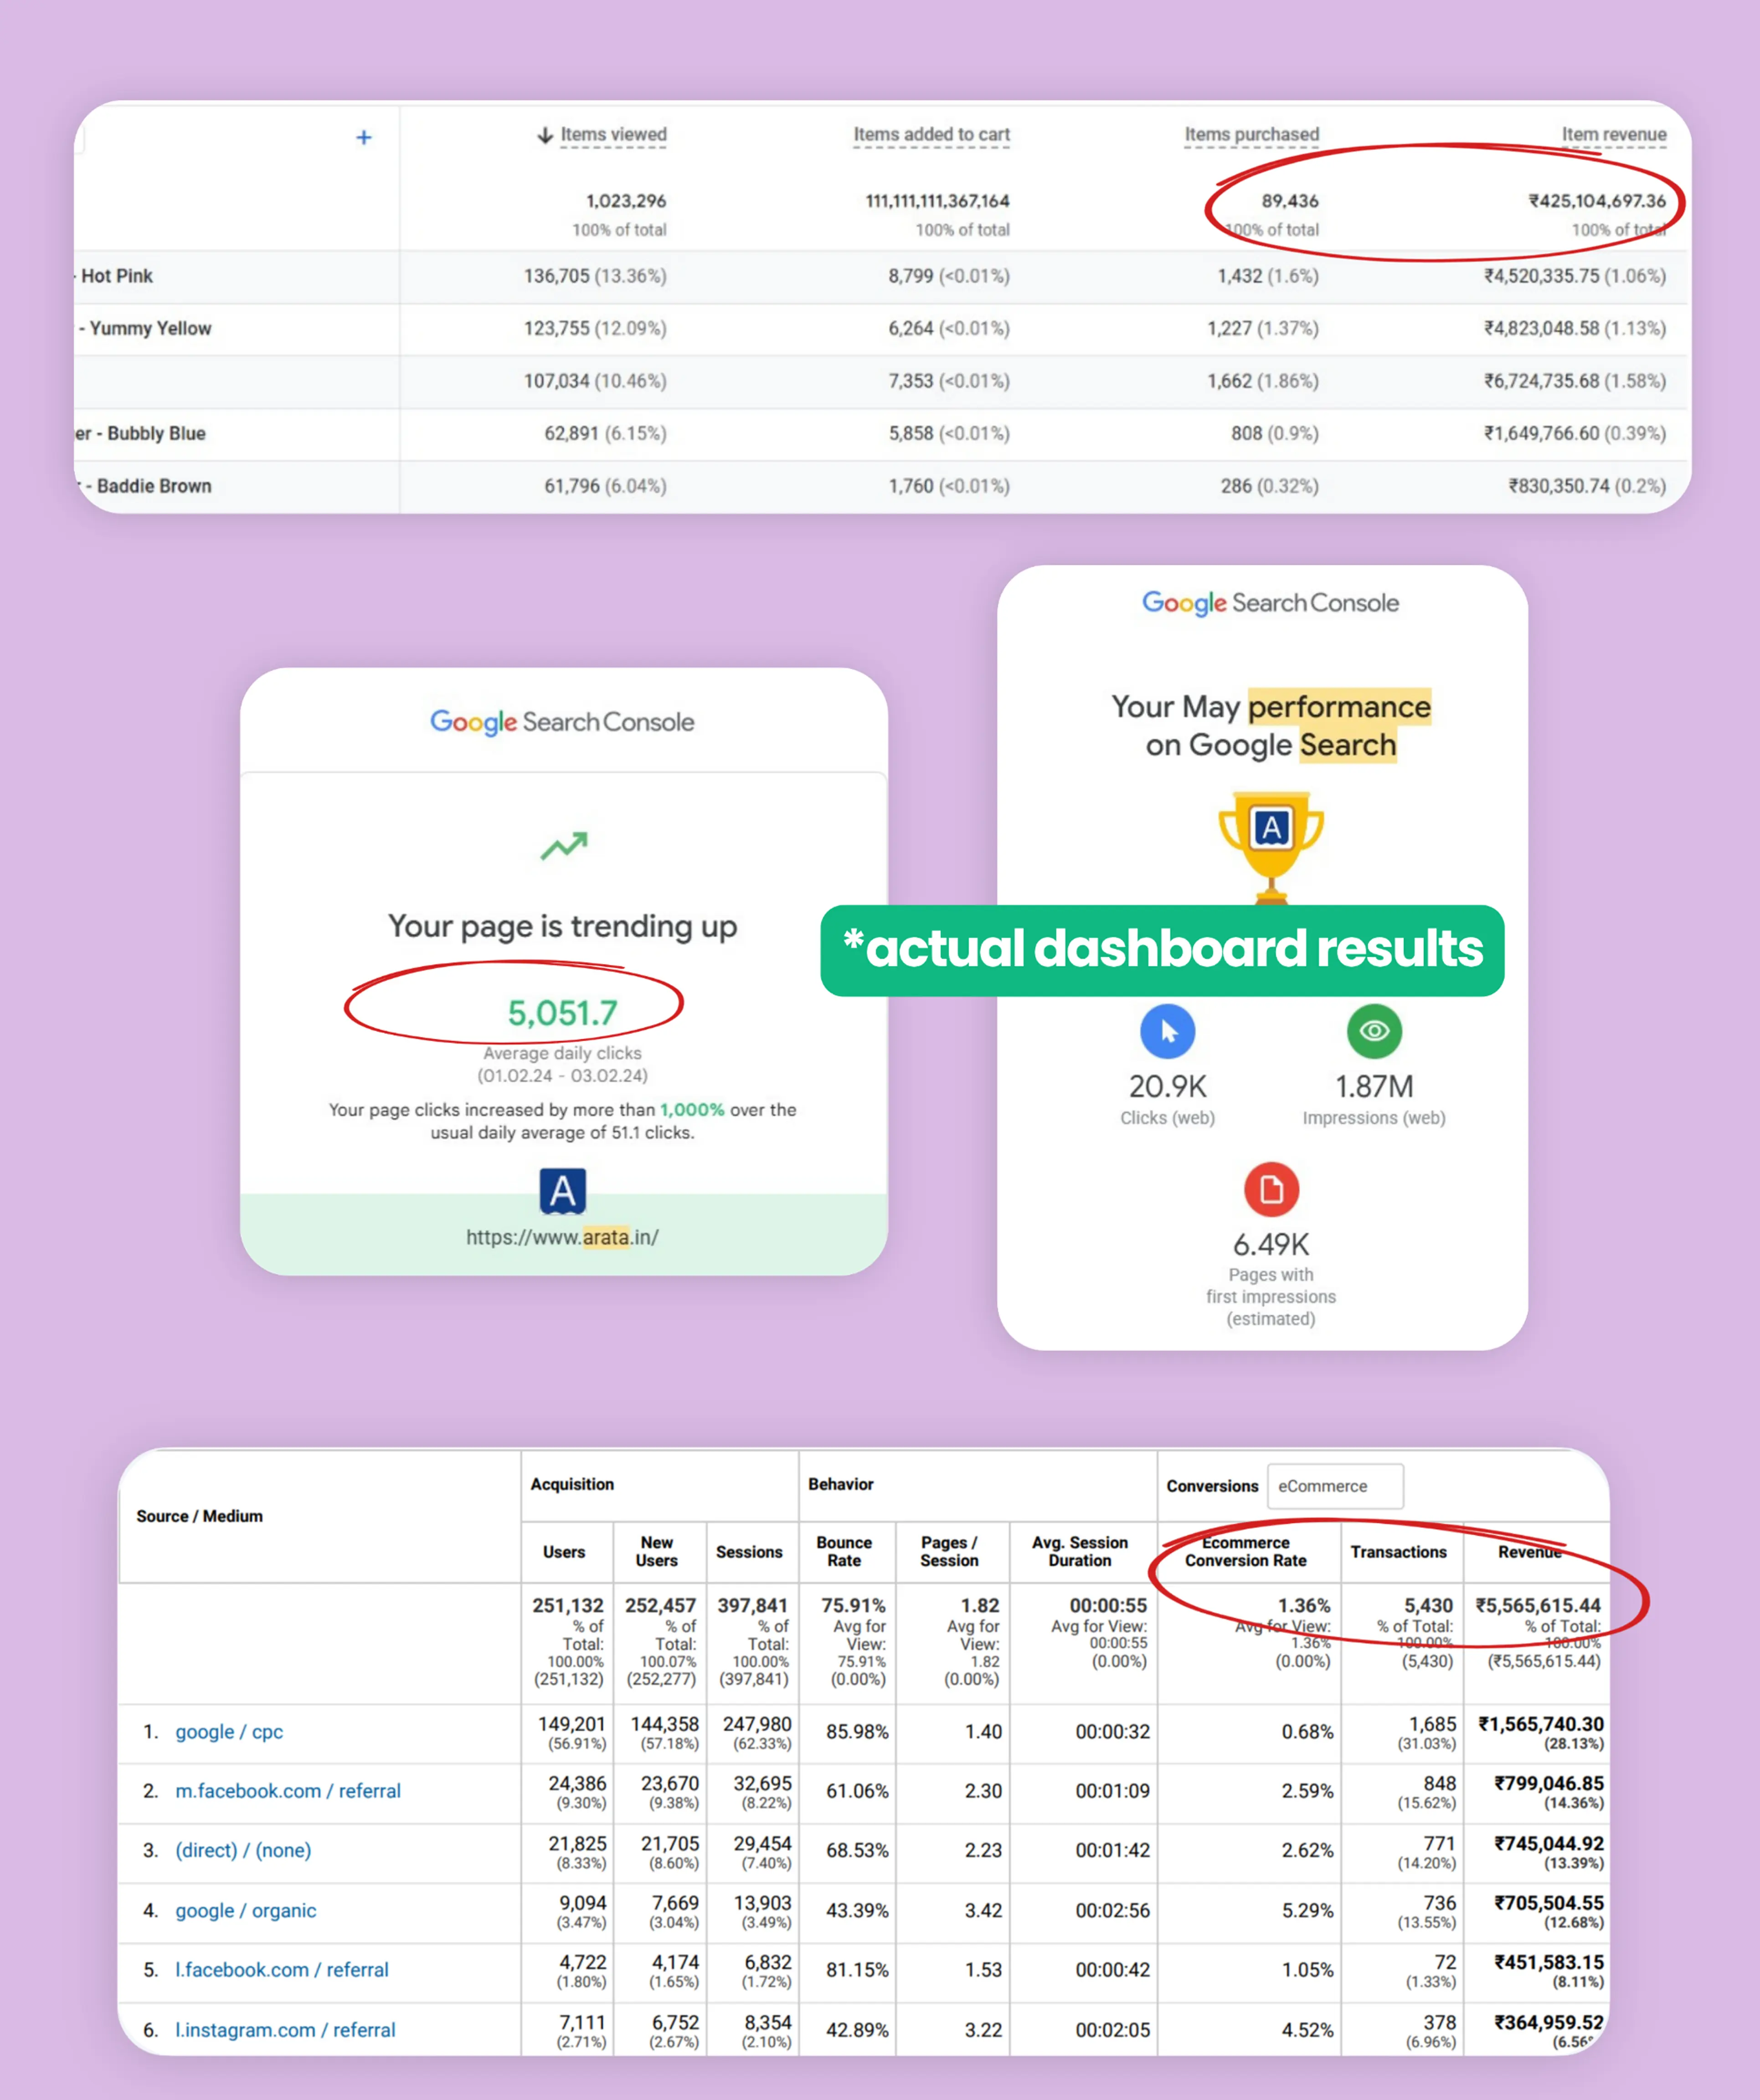This screenshot has width=1760, height=2100.
Task: Click the Google Search Console logo on the May card
Action: [1270, 603]
